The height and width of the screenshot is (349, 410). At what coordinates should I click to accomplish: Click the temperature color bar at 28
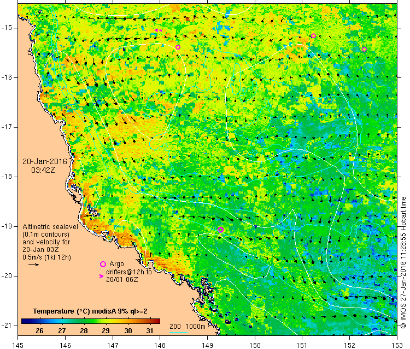[x=84, y=321]
